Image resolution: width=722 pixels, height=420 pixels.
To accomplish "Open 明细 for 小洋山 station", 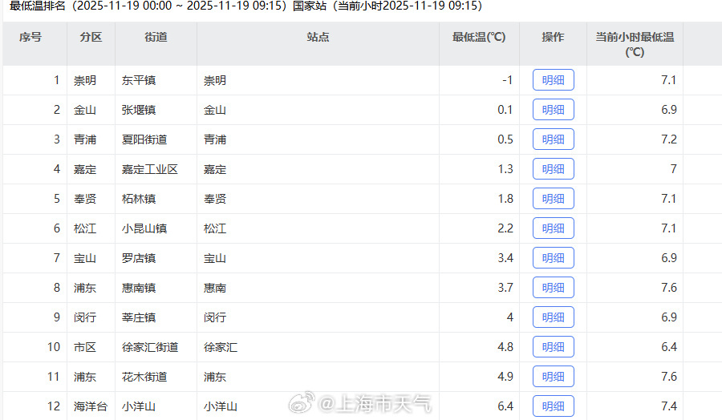I will 553,406.
